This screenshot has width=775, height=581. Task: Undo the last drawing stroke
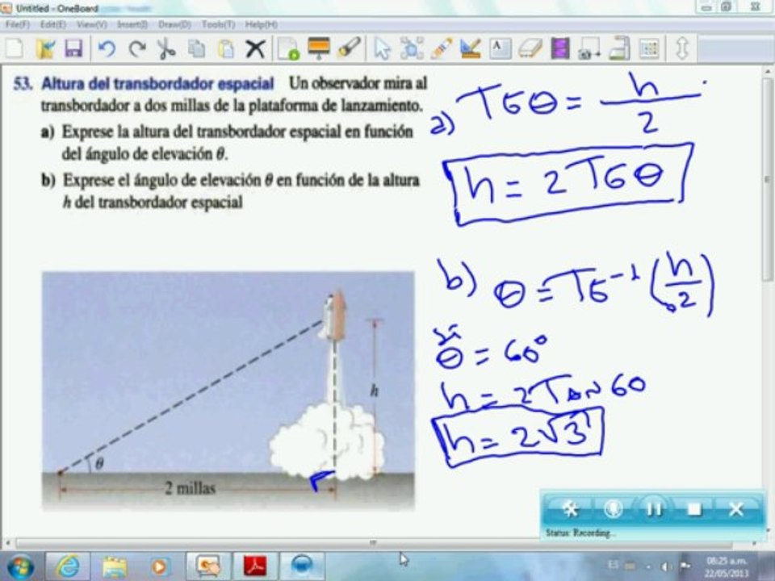[107, 49]
